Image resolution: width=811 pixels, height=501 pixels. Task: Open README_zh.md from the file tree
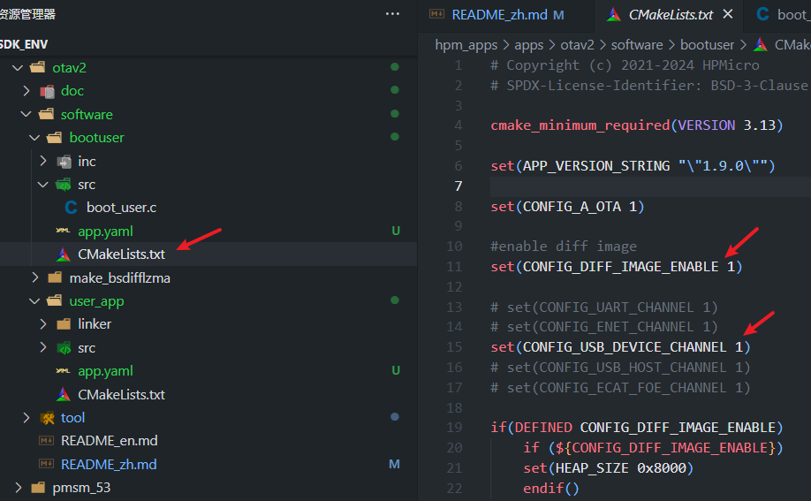[109, 464]
